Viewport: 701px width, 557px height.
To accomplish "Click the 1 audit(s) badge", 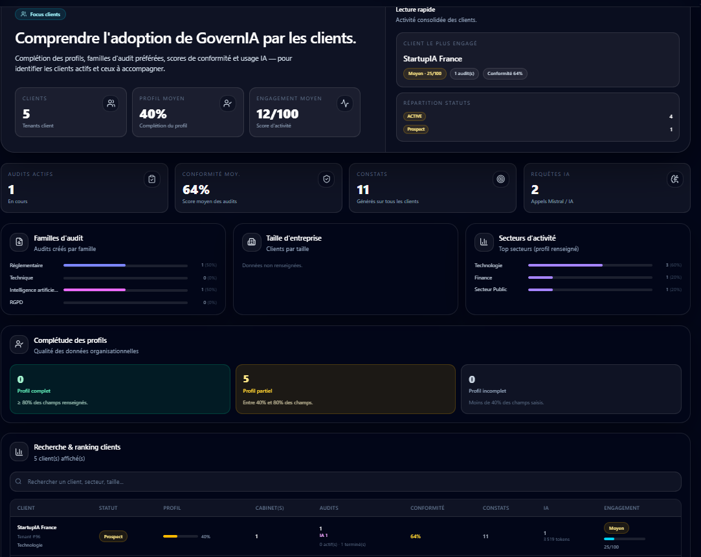I will 465,74.
